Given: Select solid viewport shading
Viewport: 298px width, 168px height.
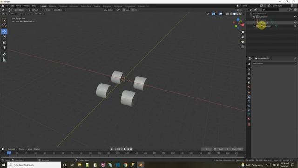Looking at the screenshot, I should (234, 14).
